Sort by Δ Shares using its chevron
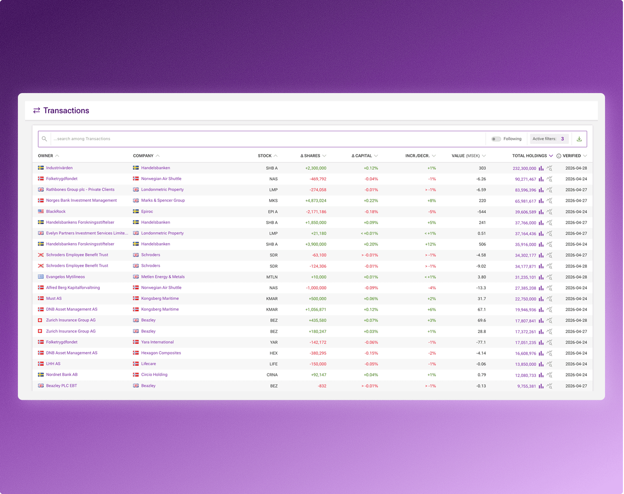Screen dimensions: 624x494 coord(324,156)
